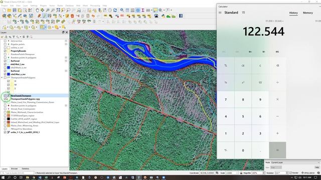Open the measure tool dropdown arrow

[x=151, y=10]
